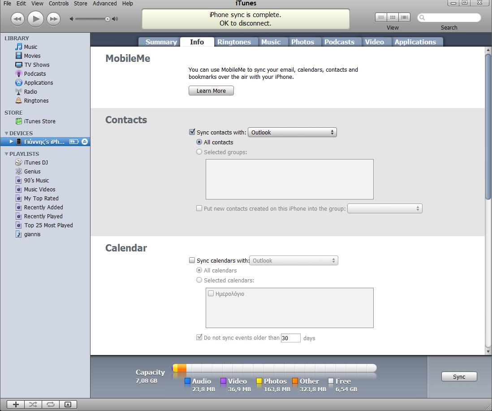This screenshot has height=411, width=492.
Task: Click the blue Audio color swatch
Action: click(x=188, y=381)
